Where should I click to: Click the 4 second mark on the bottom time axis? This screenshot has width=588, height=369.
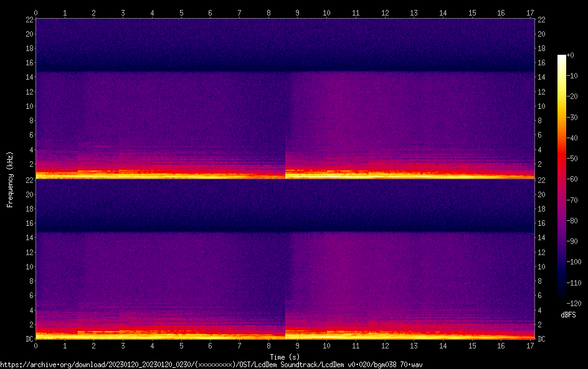coord(152,345)
